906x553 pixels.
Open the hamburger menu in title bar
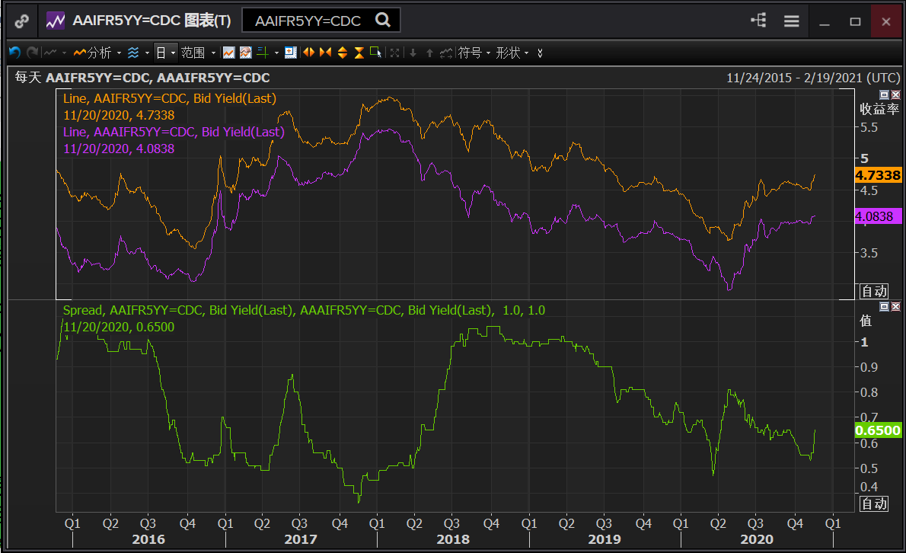coord(792,21)
